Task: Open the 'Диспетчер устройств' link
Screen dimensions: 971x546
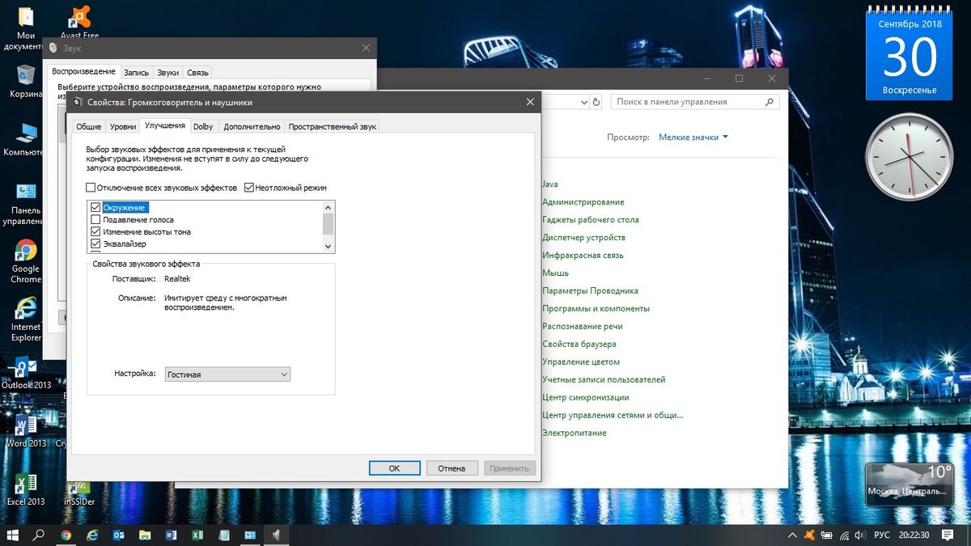Action: 583,238
